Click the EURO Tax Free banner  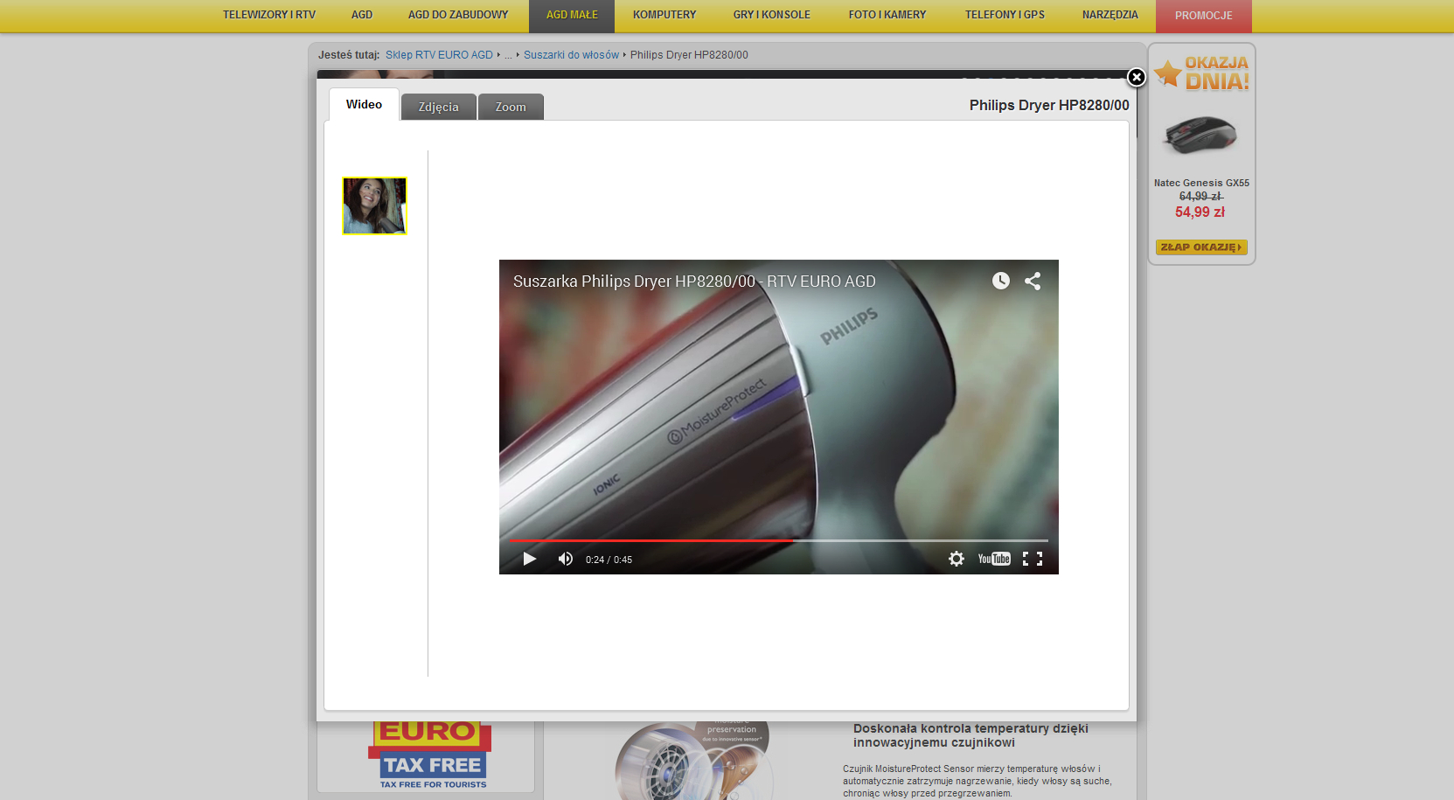tap(431, 756)
